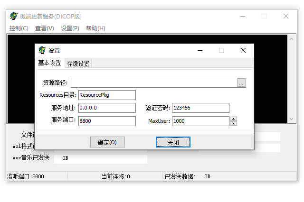Image resolution: width=304 pixels, height=202 pixels.
Task: Switch to the 存缓设置 tab
Action: click(78, 64)
